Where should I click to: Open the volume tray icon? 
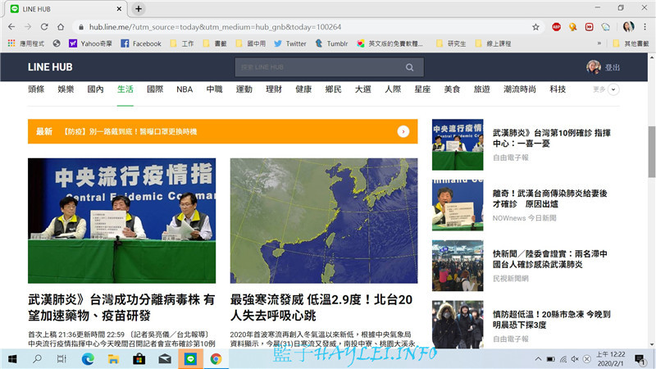[575, 359]
